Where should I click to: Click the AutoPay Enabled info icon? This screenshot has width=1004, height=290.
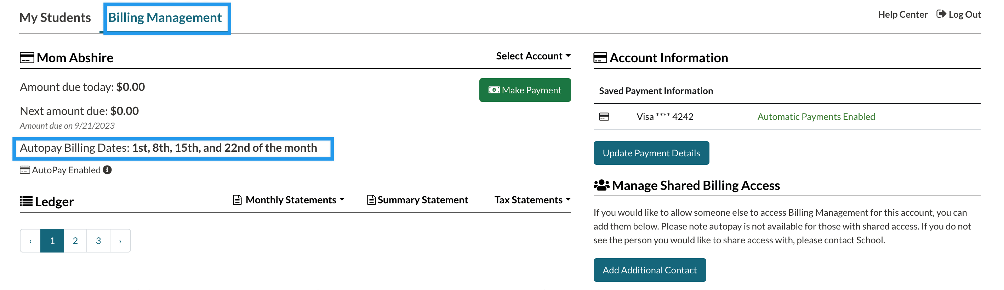pyautogui.click(x=107, y=170)
